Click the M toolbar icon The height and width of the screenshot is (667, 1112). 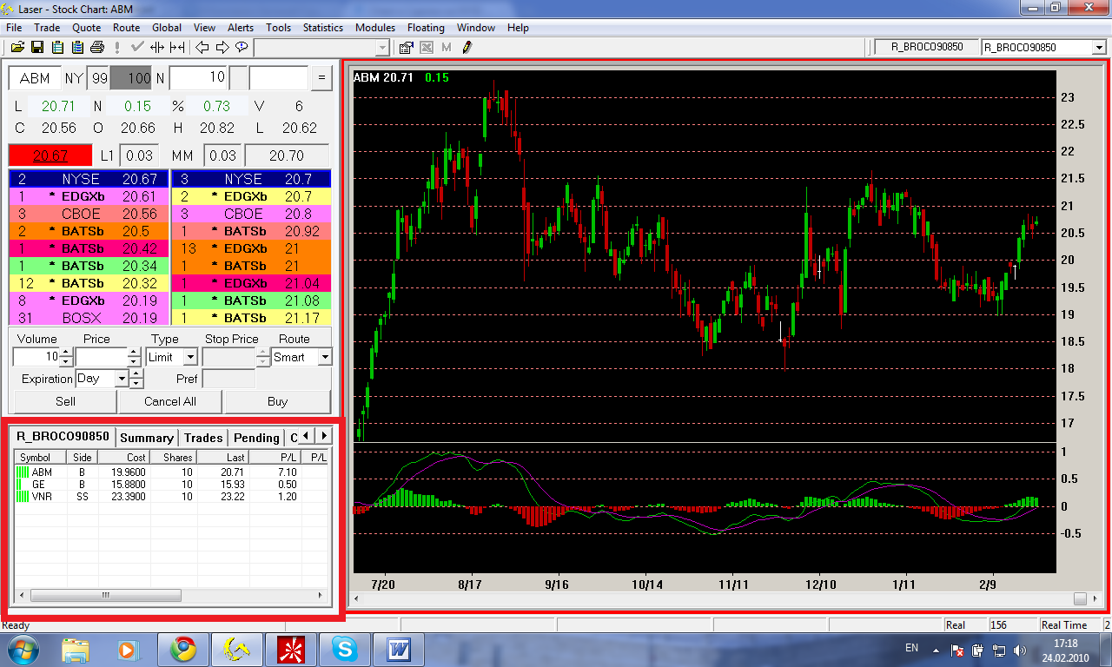(447, 47)
